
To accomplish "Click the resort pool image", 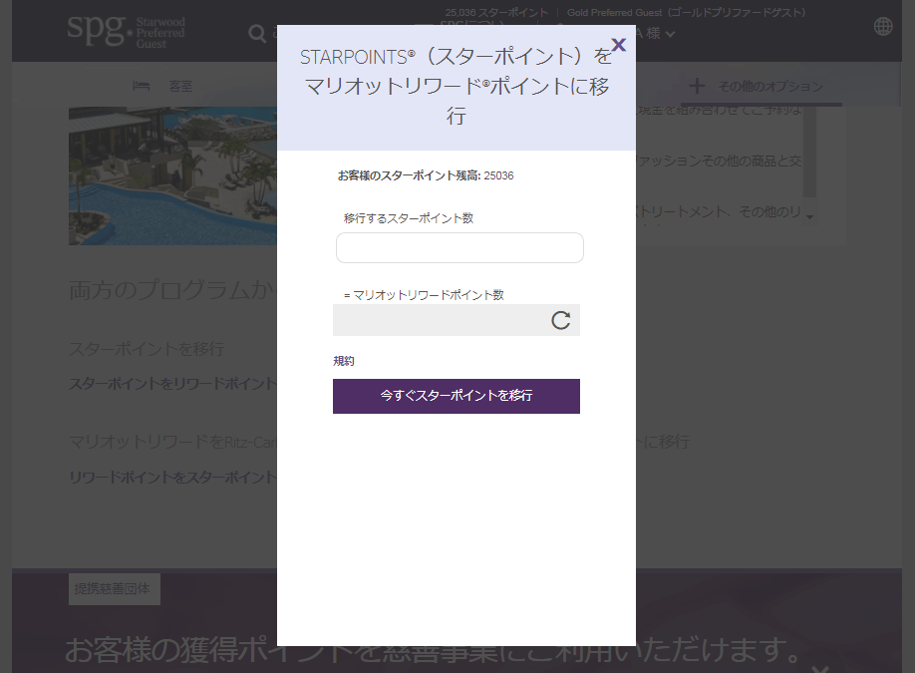I will 171,174.
